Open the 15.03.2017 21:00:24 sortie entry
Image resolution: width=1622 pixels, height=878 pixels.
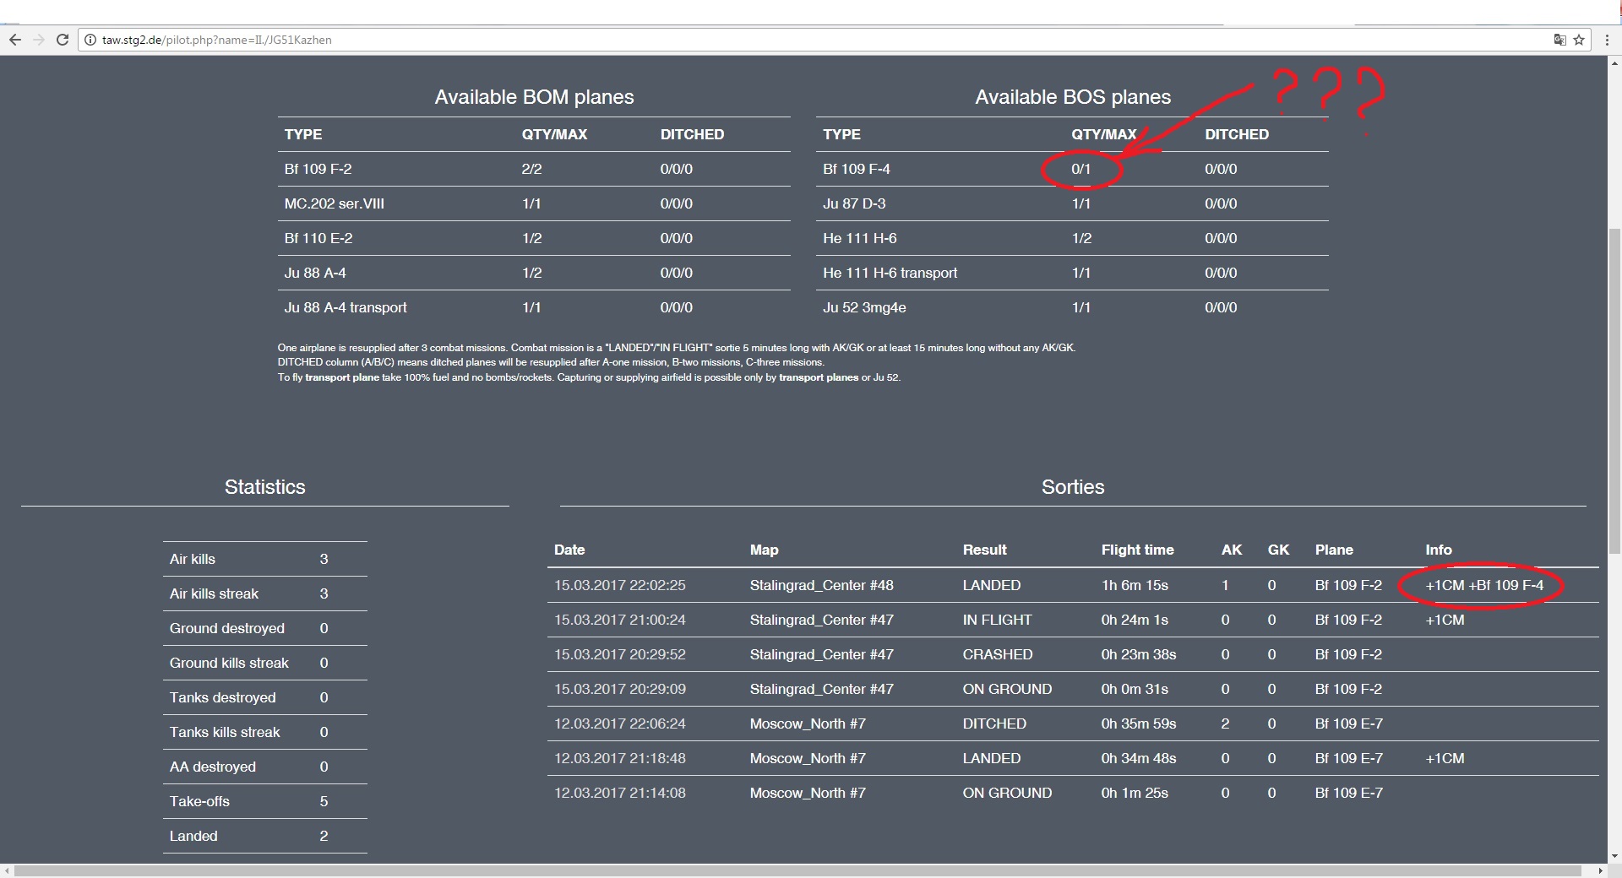click(x=619, y=620)
